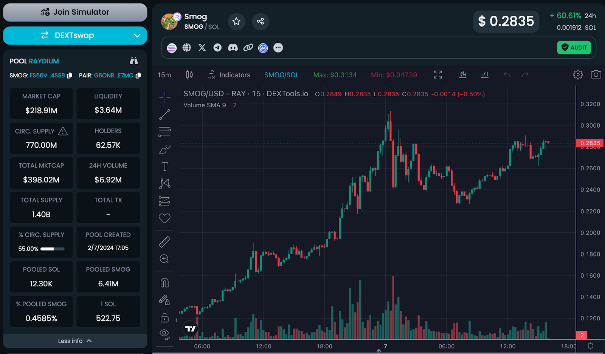Undo last chart action
The width and height of the screenshot is (605, 354).
507,75
